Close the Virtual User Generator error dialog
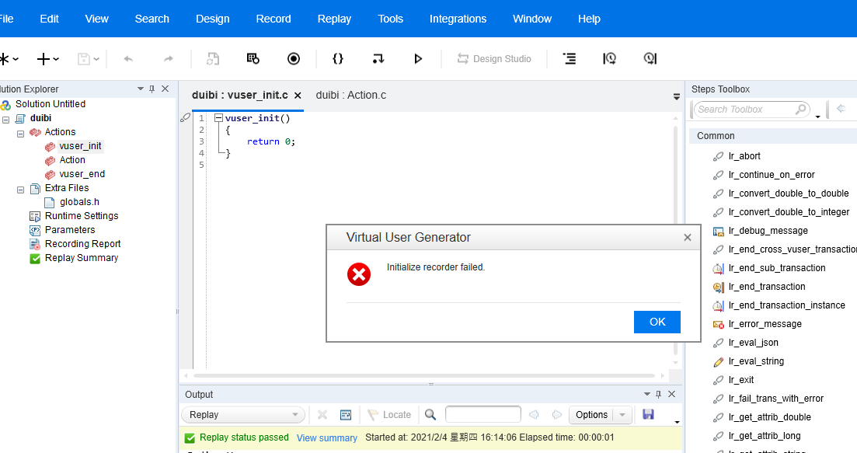 [x=688, y=237]
